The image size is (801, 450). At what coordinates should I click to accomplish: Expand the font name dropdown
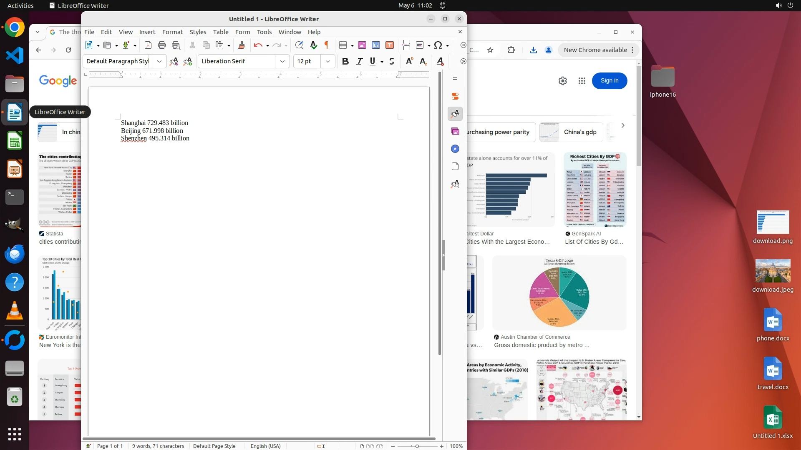click(x=282, y=61)
